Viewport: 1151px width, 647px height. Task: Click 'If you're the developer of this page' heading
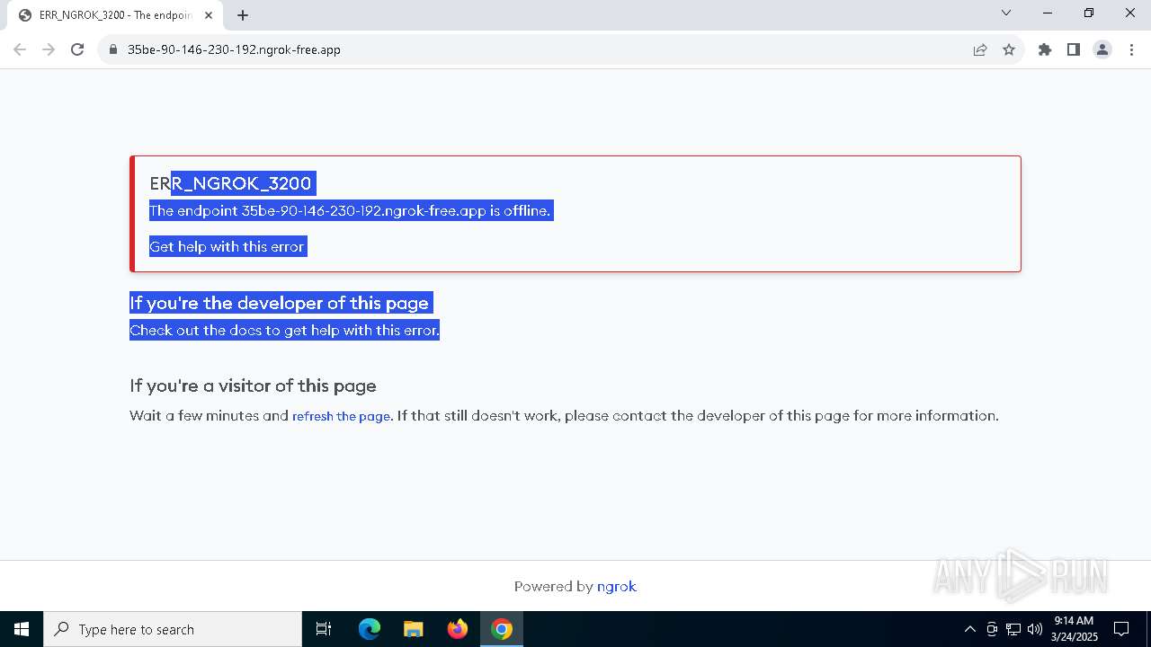tap(279, 303)
